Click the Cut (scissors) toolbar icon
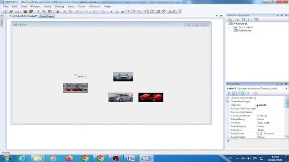The image size is (289, 162). [x=38, y=11]
